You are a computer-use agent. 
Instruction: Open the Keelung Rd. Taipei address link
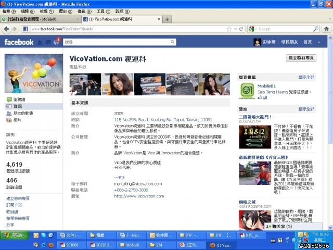tap(163, 120)
